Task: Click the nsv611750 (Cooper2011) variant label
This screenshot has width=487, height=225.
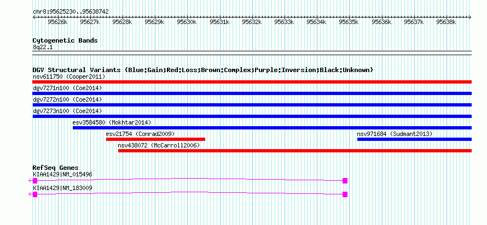Action: point(69,76)
